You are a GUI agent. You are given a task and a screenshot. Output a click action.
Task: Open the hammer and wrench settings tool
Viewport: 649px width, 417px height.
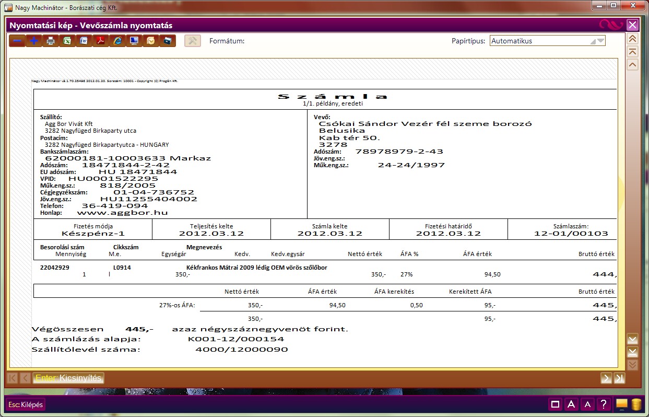[x=193, y=41]
